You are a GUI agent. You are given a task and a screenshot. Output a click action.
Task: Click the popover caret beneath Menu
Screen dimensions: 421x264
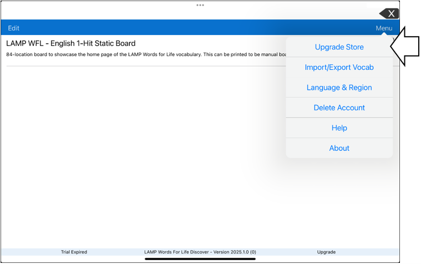click(x=384, y=35)
